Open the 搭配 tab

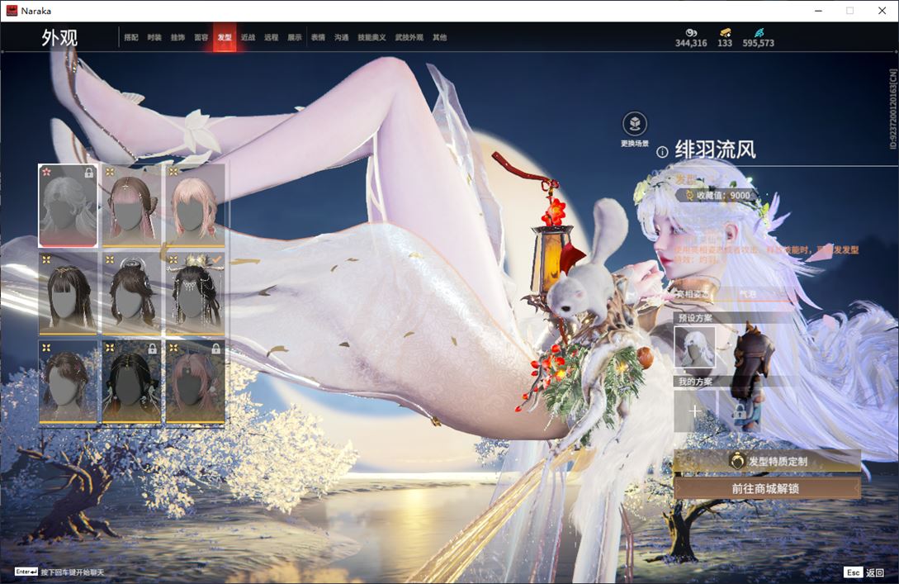[131, 37]
